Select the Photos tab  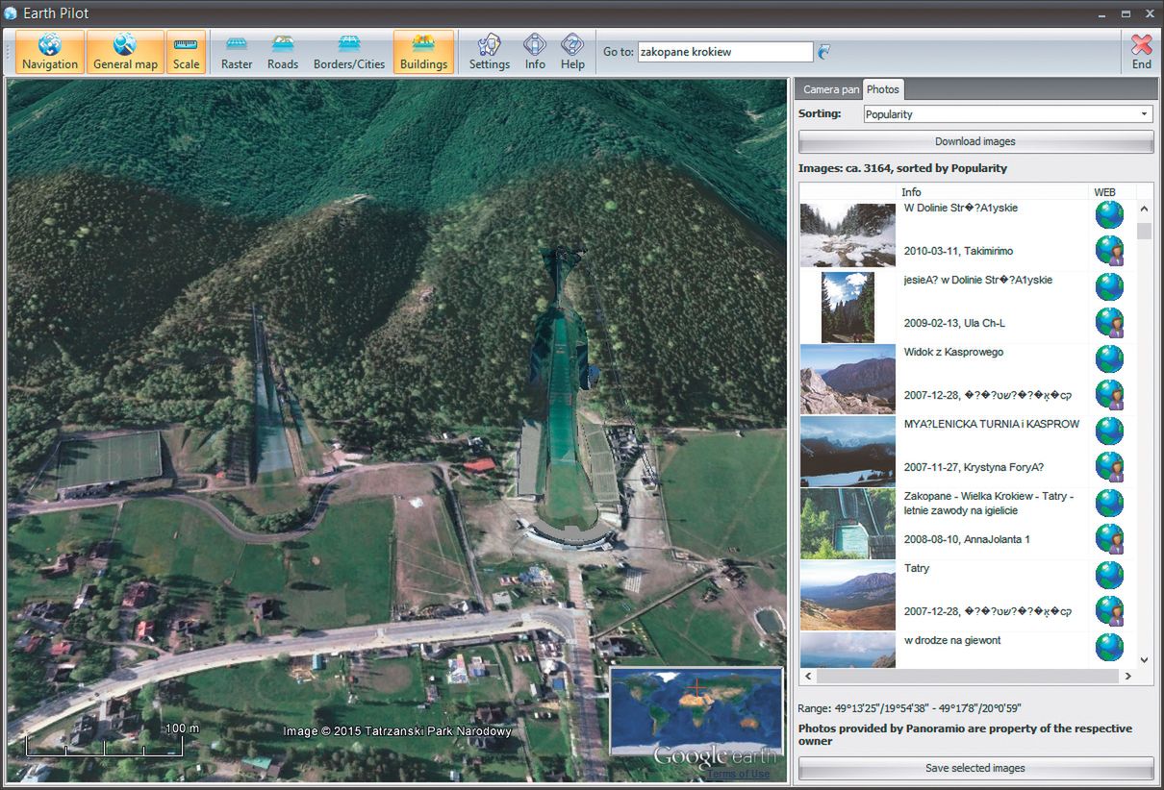pos(882,89)
